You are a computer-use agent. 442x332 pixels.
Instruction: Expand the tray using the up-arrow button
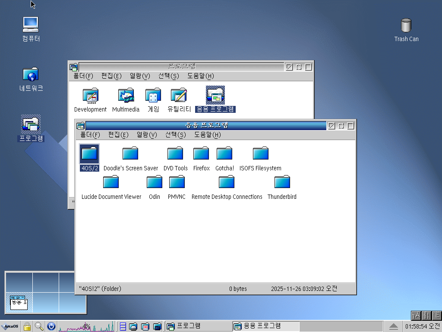(393, 326)
